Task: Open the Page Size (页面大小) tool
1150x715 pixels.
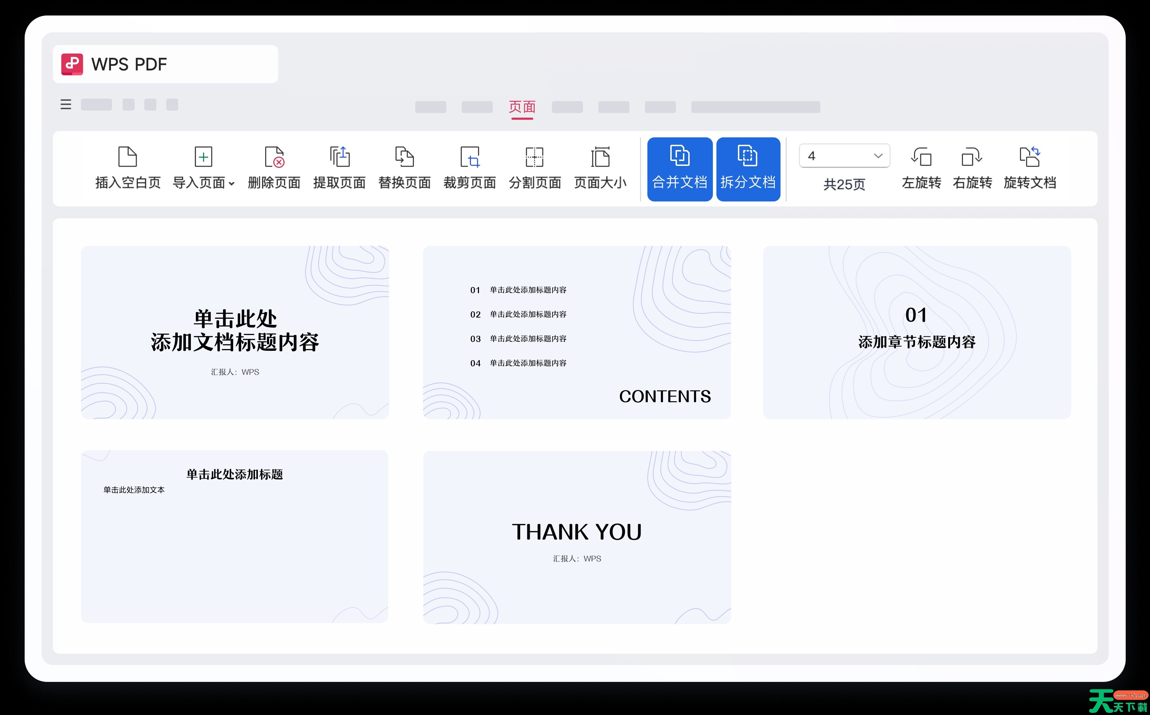Action: click(600, 157)
